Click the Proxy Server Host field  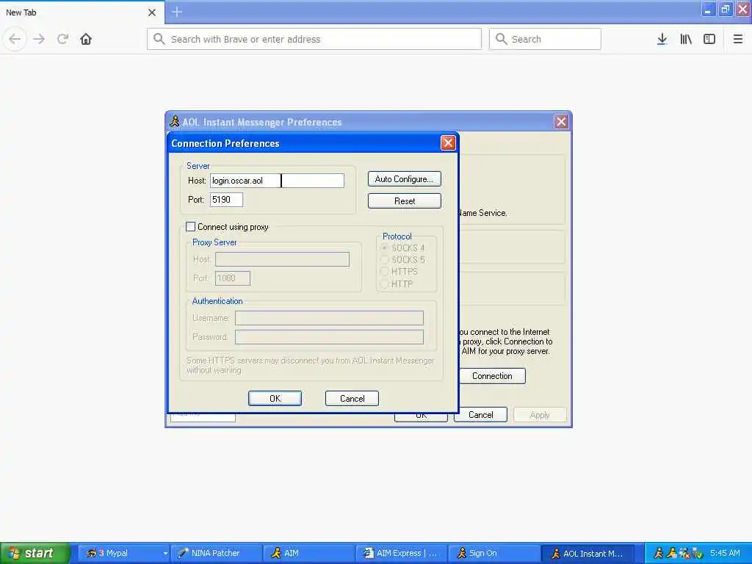tap(282, 259)
